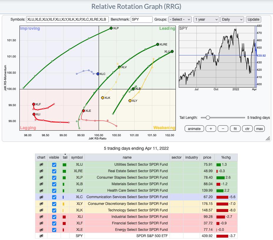Uncheck visible box for XLB
This screenshot has height=240, width=273.
54,184
